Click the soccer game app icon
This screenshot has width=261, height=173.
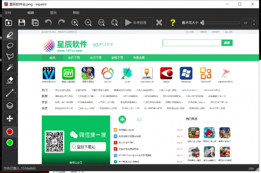(x=88, y=73)
